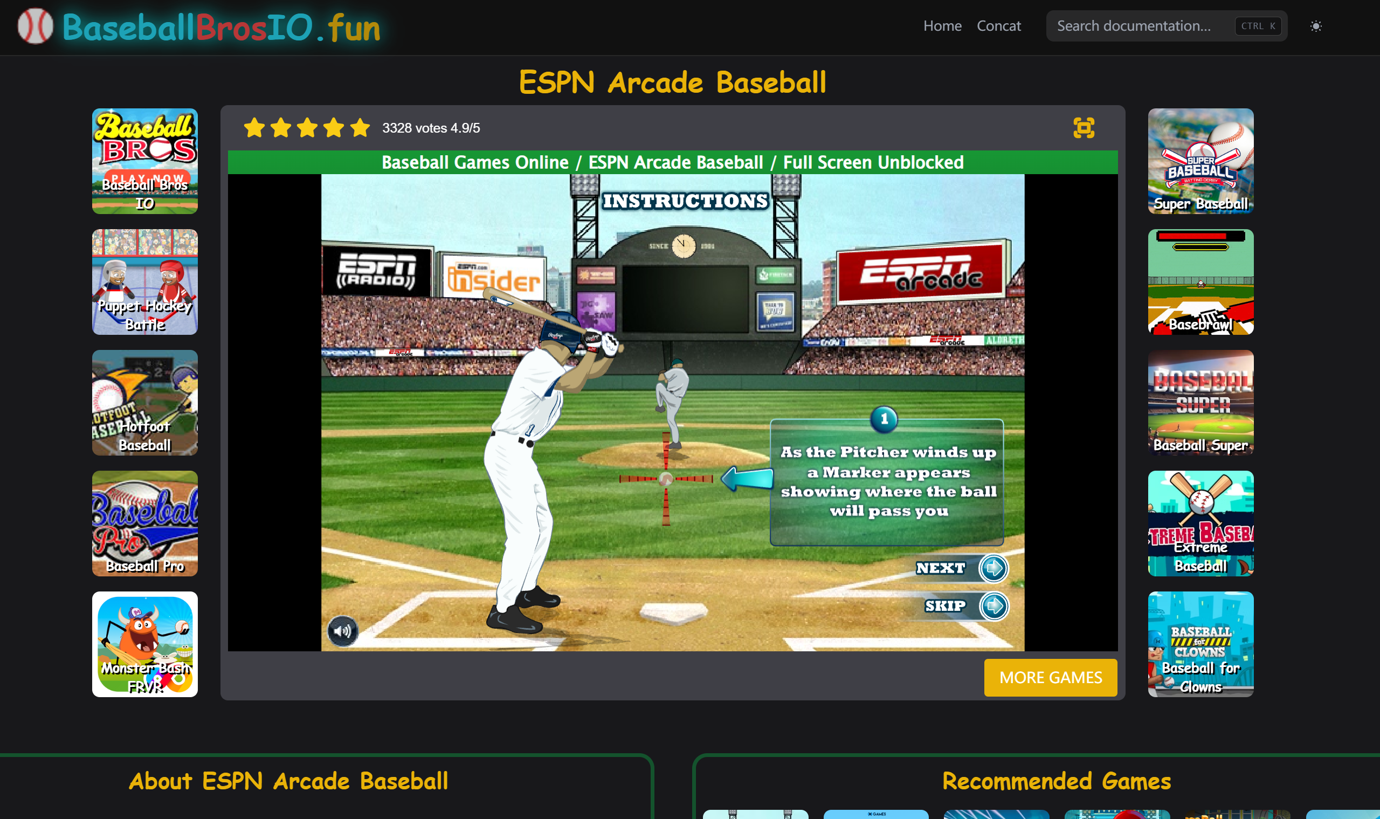Viewport: 1380px width, 819px height.
Task: Open the MORE GAMES button
Action: (x=1050, y=677)
